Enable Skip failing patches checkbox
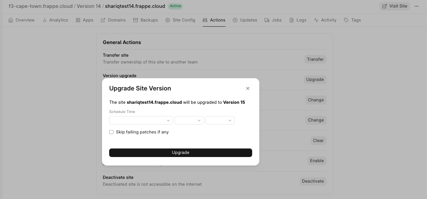This screenshot has width=427, height=199. point(111,132)
